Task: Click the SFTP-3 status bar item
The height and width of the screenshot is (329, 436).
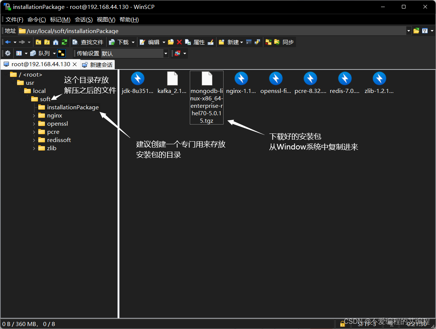Action: click(367, 324)
